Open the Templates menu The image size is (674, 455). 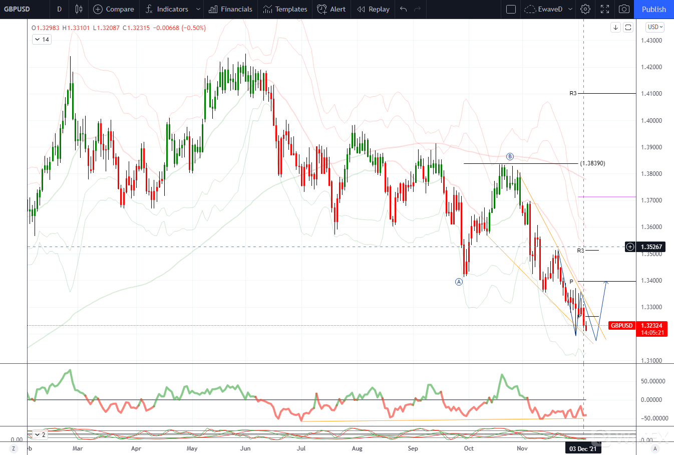(285, 9)
